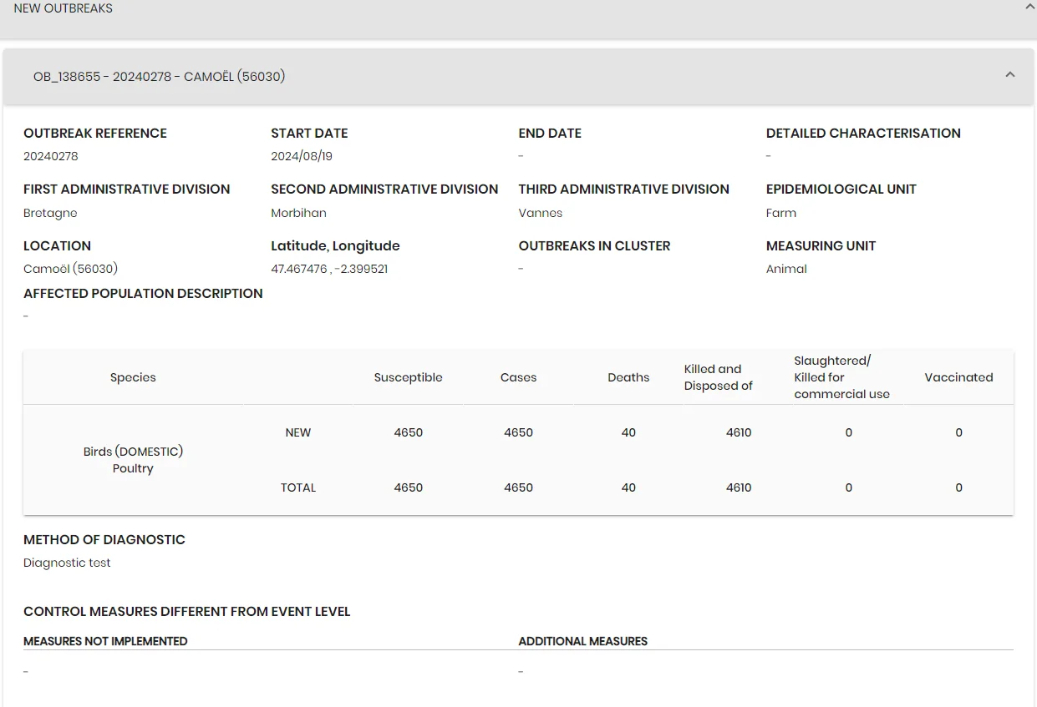Click the ADDITIONAL MEASURES column label
Viewport: 1037px width, 707px height.
(583, 641)
